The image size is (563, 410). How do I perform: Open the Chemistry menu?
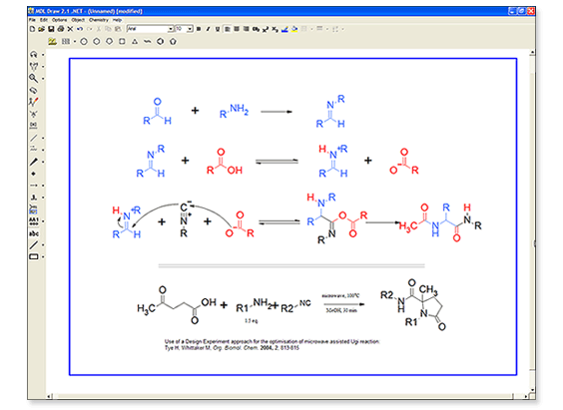99,20
